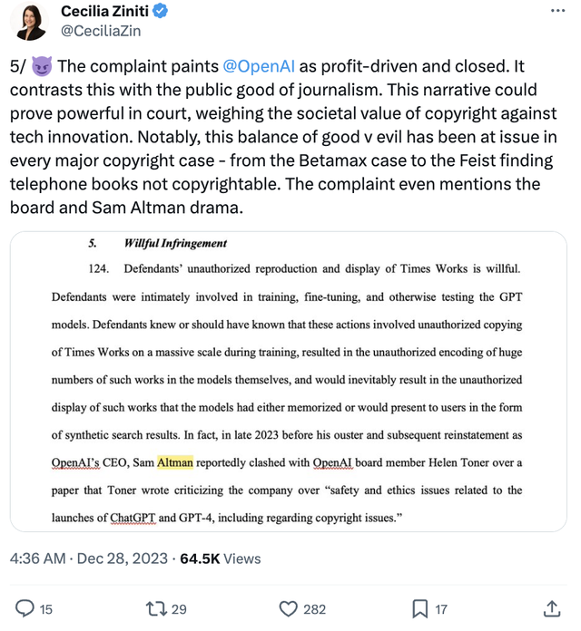Image resolution: width=581 pixels, height=631 pixels.
Task: Click the yellow-highlighted word Altman in the document
Action: 175,463
